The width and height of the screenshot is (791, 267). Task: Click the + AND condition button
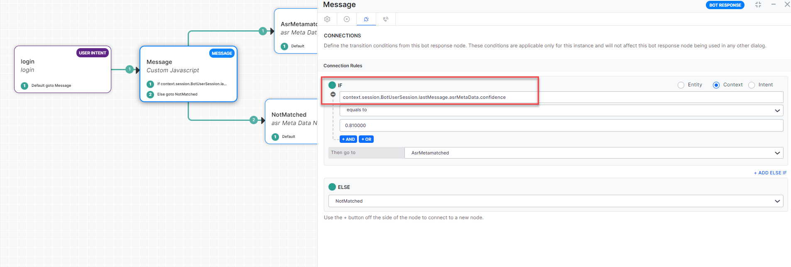coord(348,140)
